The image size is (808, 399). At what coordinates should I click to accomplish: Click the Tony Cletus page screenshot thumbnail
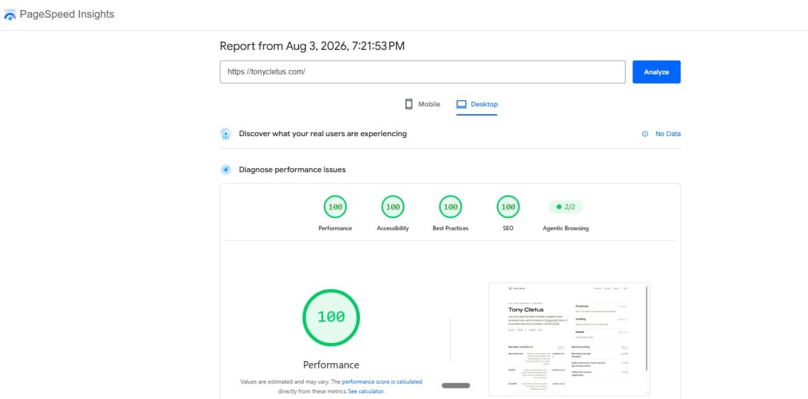pos(569,339)
